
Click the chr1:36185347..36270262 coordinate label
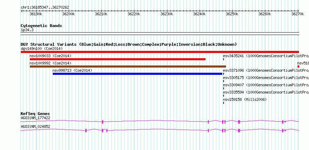click(45, 8)
